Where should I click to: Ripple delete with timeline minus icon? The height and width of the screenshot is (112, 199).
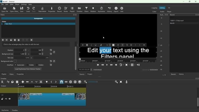pos(27,82)
